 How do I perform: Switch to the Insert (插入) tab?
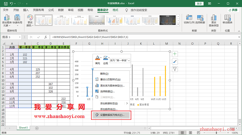point(26,10)
